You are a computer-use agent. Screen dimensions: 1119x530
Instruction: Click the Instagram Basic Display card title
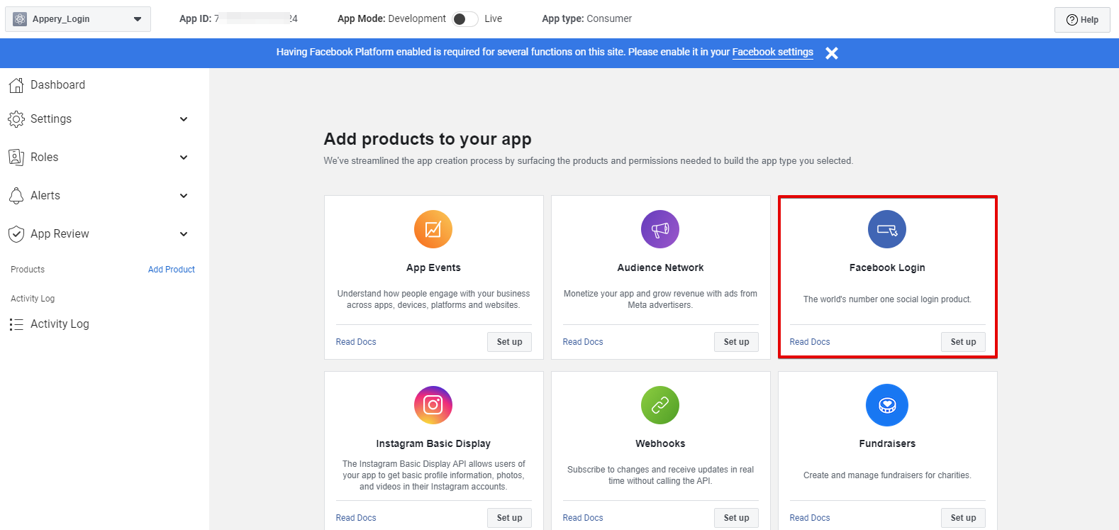click(x=433, y=443)
